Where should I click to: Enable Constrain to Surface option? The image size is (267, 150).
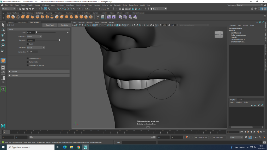(28, 65)
